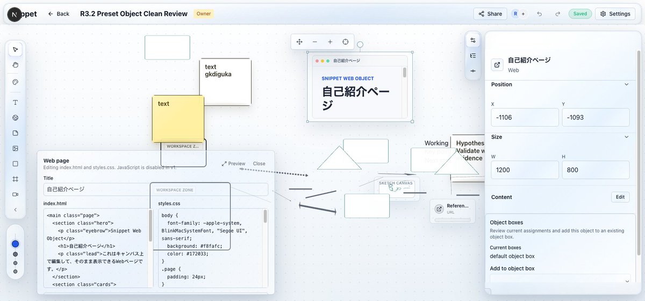This screenshot has width=645, height=301.
Task: Select the sticky note page tool
Action: click(15, 133)
